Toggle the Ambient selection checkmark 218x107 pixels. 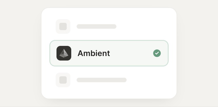pyautogui.click(x=157, y=53)
